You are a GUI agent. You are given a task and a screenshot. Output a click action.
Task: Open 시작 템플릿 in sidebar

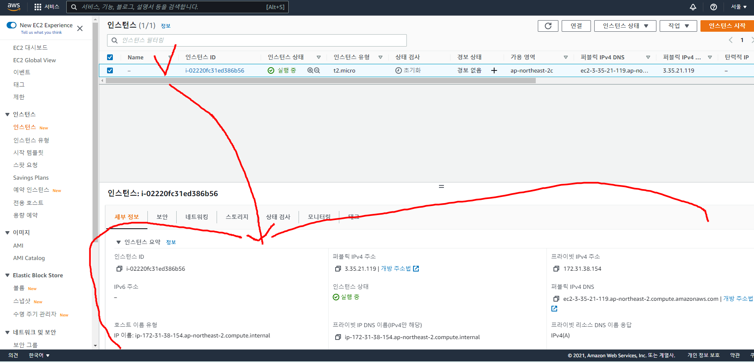point(28,152)
